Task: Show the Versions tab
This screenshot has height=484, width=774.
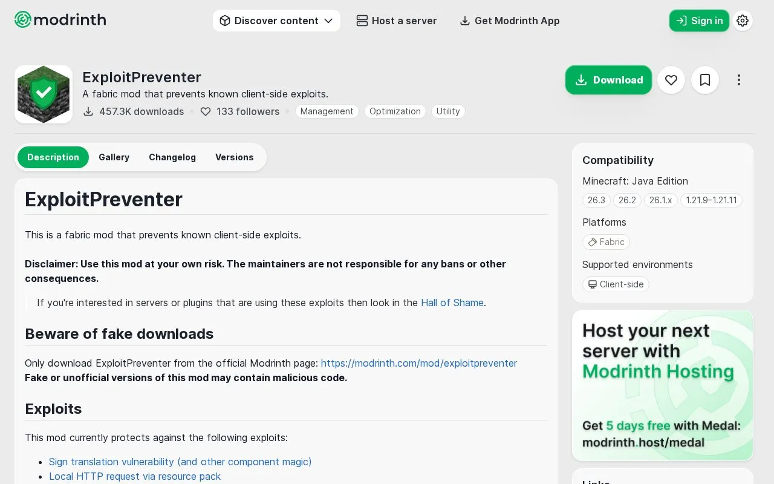Action: coord(235,157)
